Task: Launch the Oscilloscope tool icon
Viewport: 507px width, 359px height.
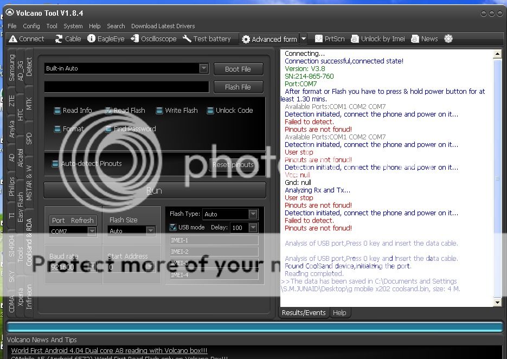Action: click(x=134, y=39)
